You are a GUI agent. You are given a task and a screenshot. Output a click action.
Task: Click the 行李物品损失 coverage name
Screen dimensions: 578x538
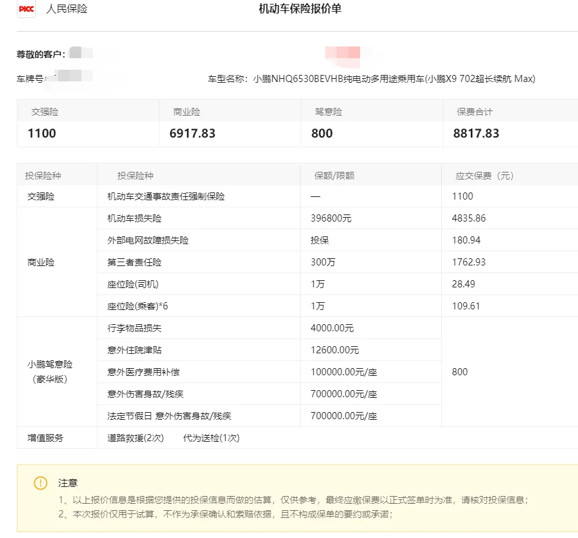pos(135,328)
